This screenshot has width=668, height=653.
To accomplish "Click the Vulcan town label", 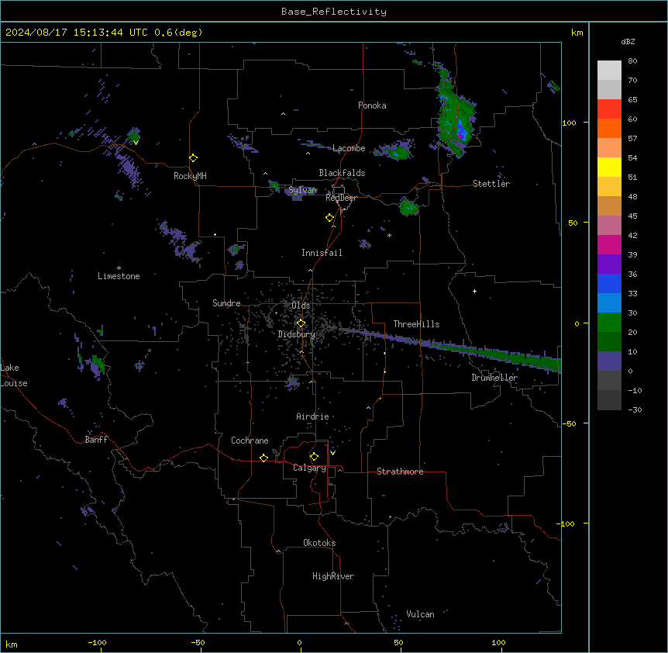I will point(421,614).
